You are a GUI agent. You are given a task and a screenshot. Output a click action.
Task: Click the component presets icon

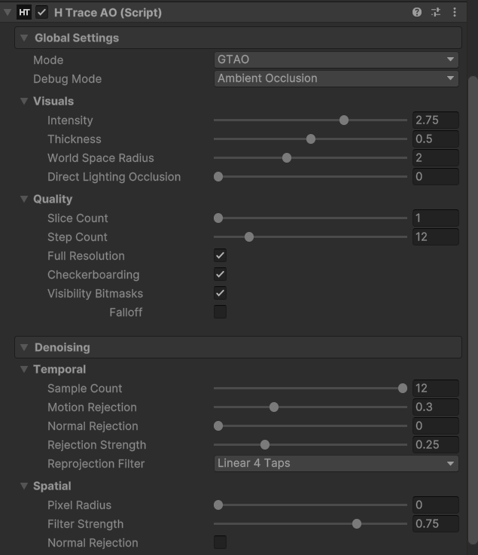click(436, 13)
